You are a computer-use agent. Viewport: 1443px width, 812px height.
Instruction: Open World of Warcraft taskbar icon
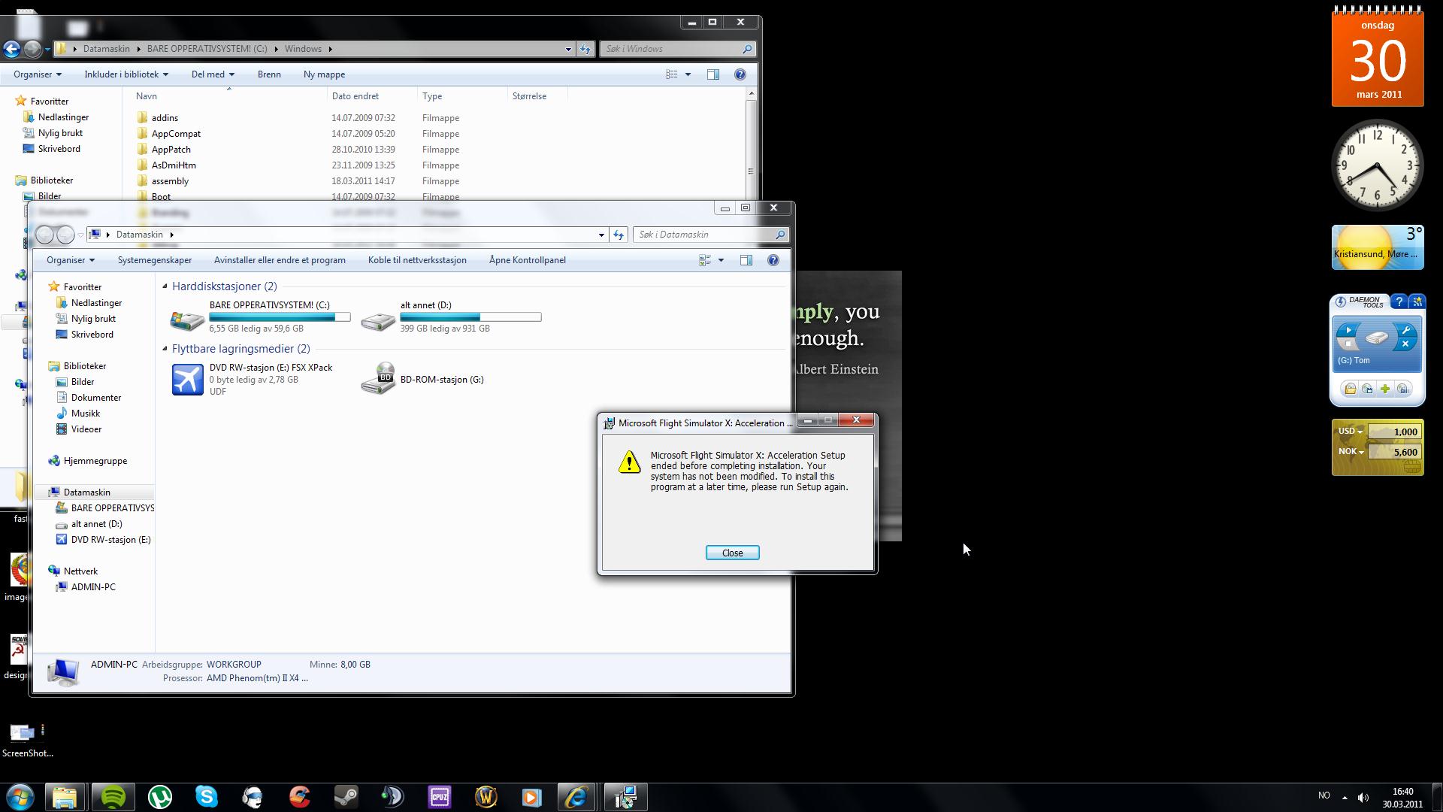tap(486, 797)
